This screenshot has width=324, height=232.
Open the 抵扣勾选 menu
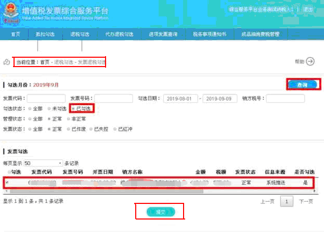tap(45, 34)
